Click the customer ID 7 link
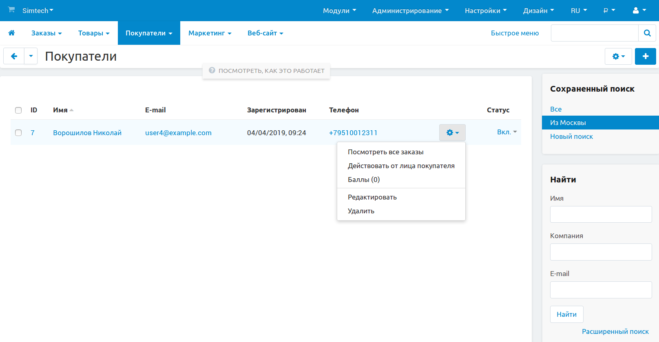The width and height of the screenshot is (659, 342). pos(33,133)
